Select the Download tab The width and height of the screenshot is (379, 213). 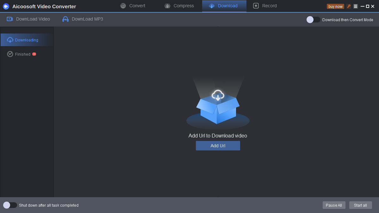point(224,6)
